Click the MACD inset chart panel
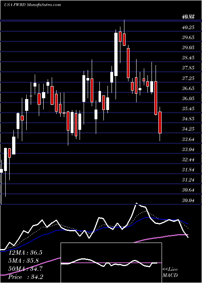The width and height of the screenshot is (202, 283). click(111, 263)
